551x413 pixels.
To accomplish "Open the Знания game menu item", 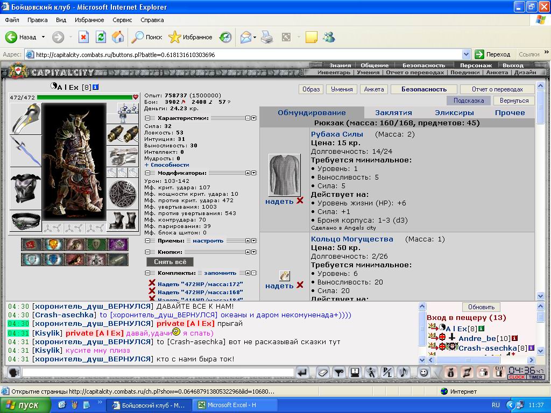I will [x=340, y=65].
